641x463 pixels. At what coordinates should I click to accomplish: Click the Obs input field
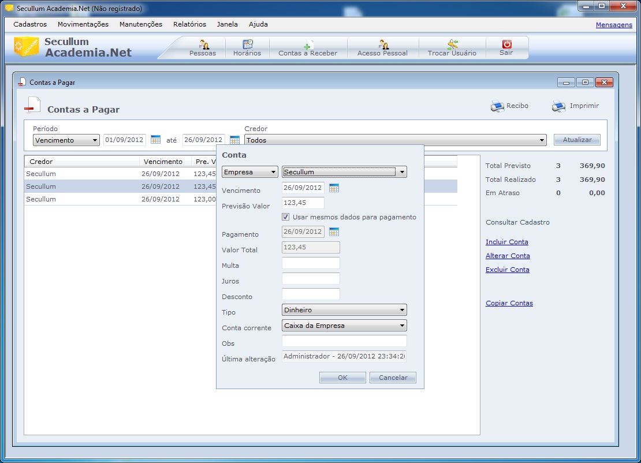[344, 341]
